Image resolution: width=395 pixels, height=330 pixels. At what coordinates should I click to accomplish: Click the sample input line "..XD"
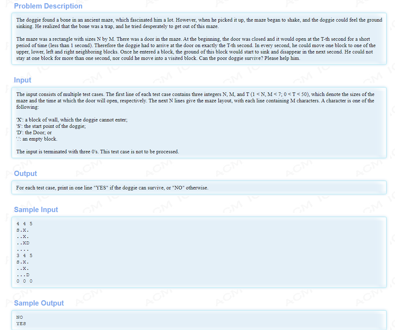23,243
